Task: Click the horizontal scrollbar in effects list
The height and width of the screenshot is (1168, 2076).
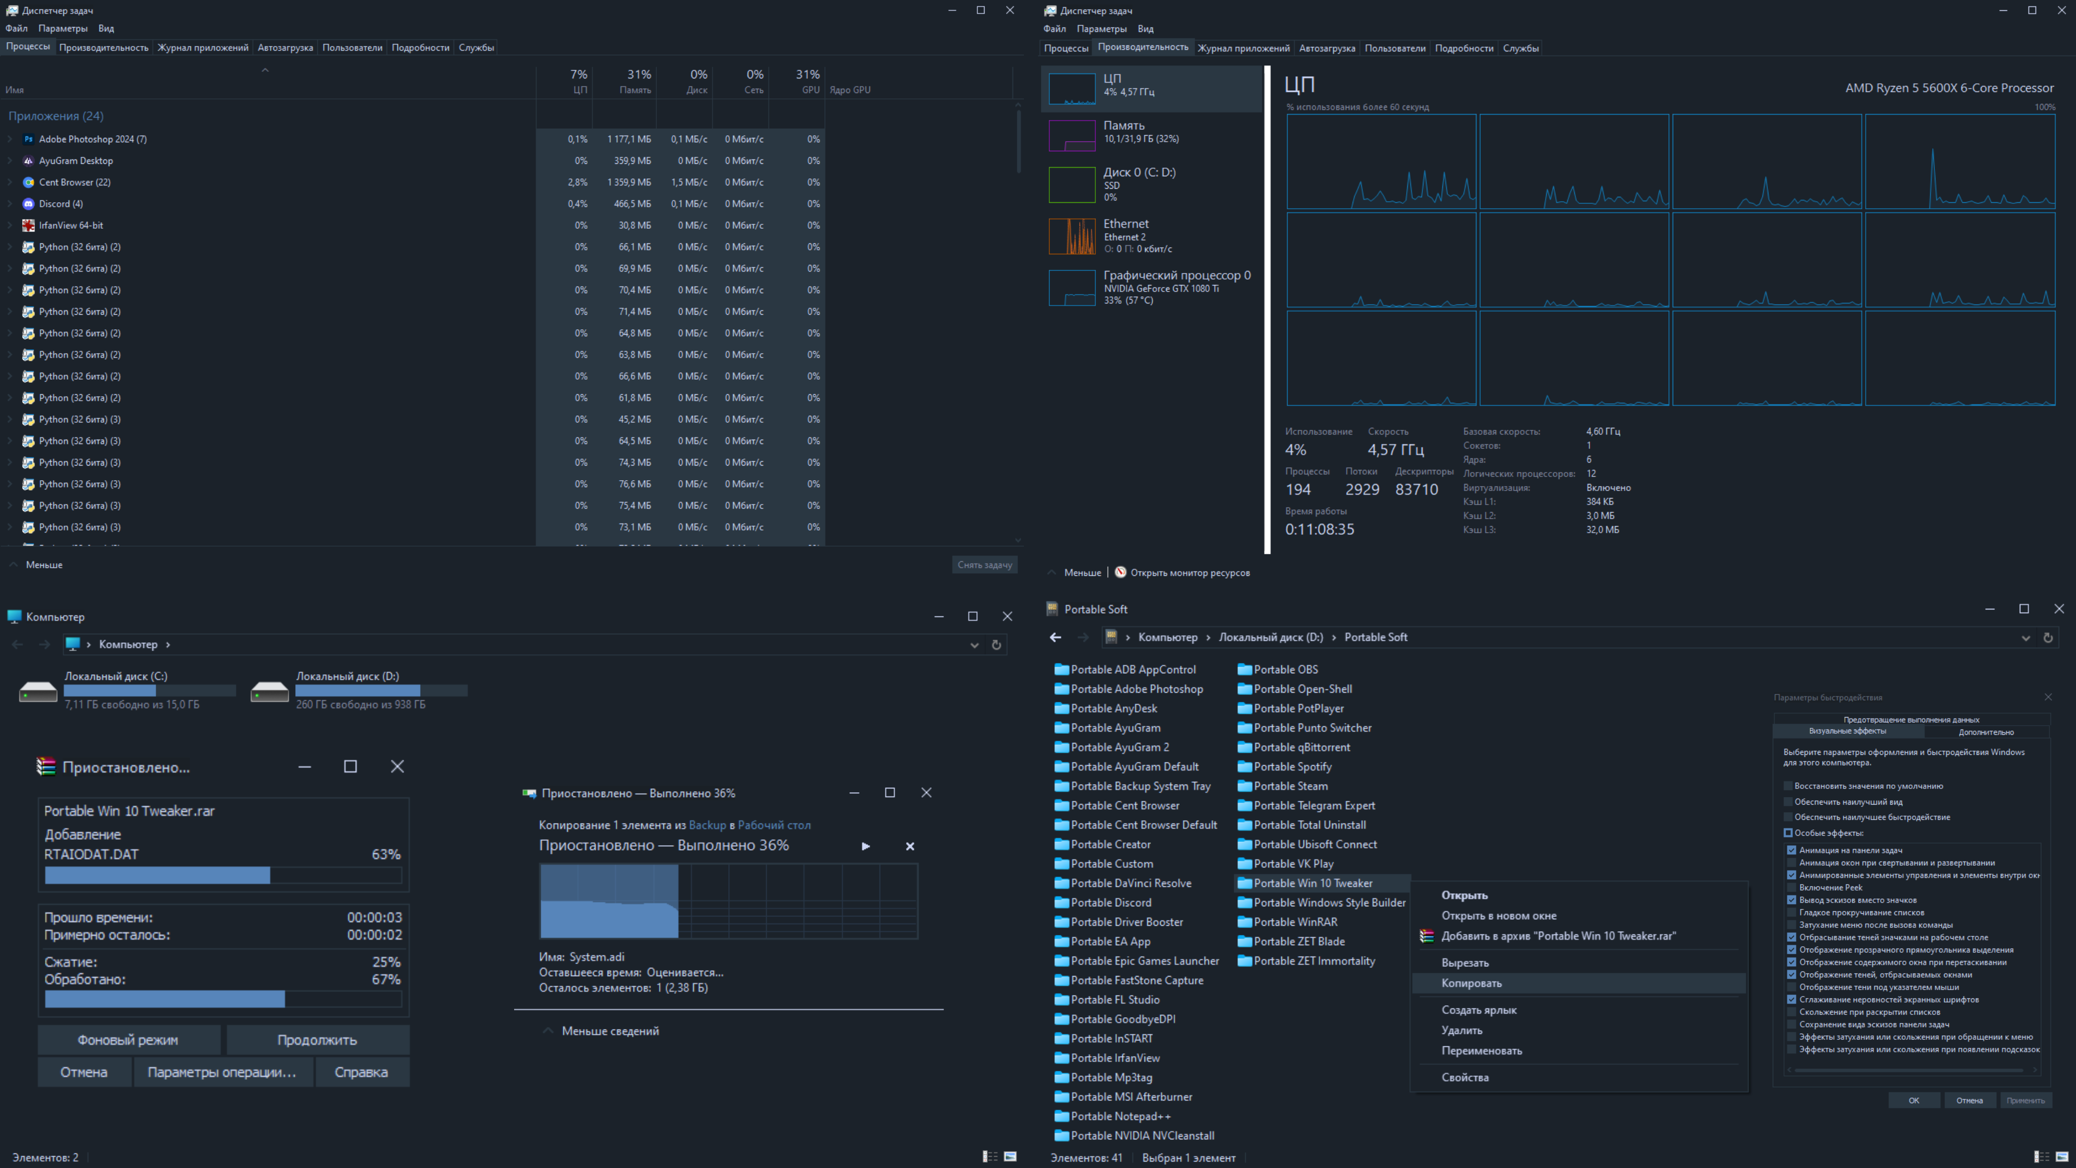Action: point(1908,1071)
